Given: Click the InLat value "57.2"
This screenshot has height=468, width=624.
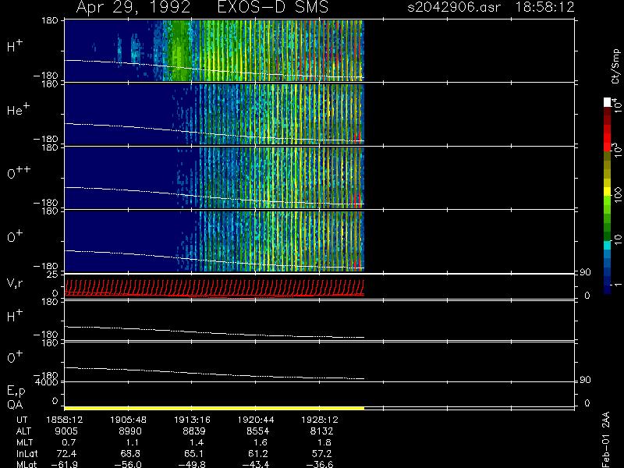Looking at the screenshot, I should point(321,453).
